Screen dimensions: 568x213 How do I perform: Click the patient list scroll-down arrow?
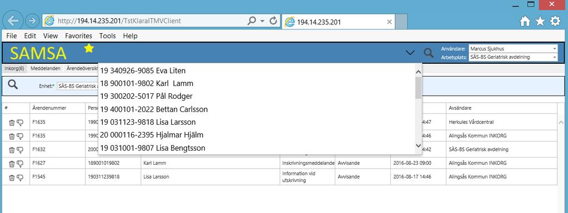(419, 145)
